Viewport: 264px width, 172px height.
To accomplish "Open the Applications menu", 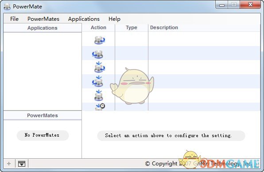I will point(84,19).
